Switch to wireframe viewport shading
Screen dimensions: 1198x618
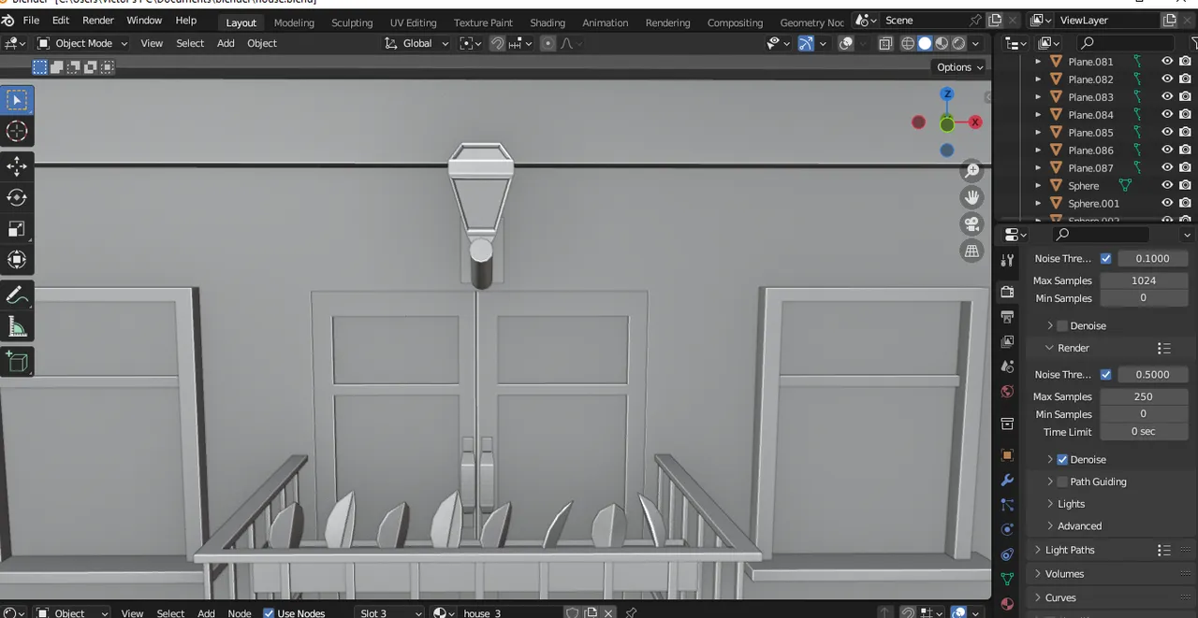point(908,43)
